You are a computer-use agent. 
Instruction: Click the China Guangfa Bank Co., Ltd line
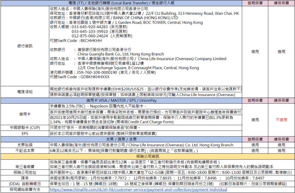click(x=121, y=54)
